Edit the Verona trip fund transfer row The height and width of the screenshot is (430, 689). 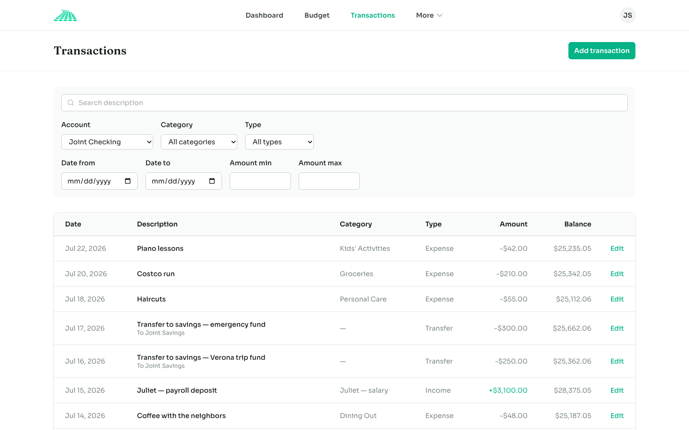coord(617,361)
